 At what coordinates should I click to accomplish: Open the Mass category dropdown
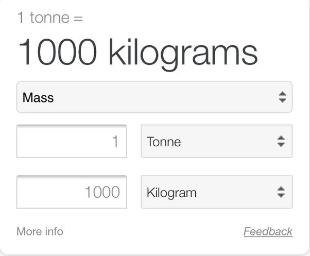tap(154, 97)
